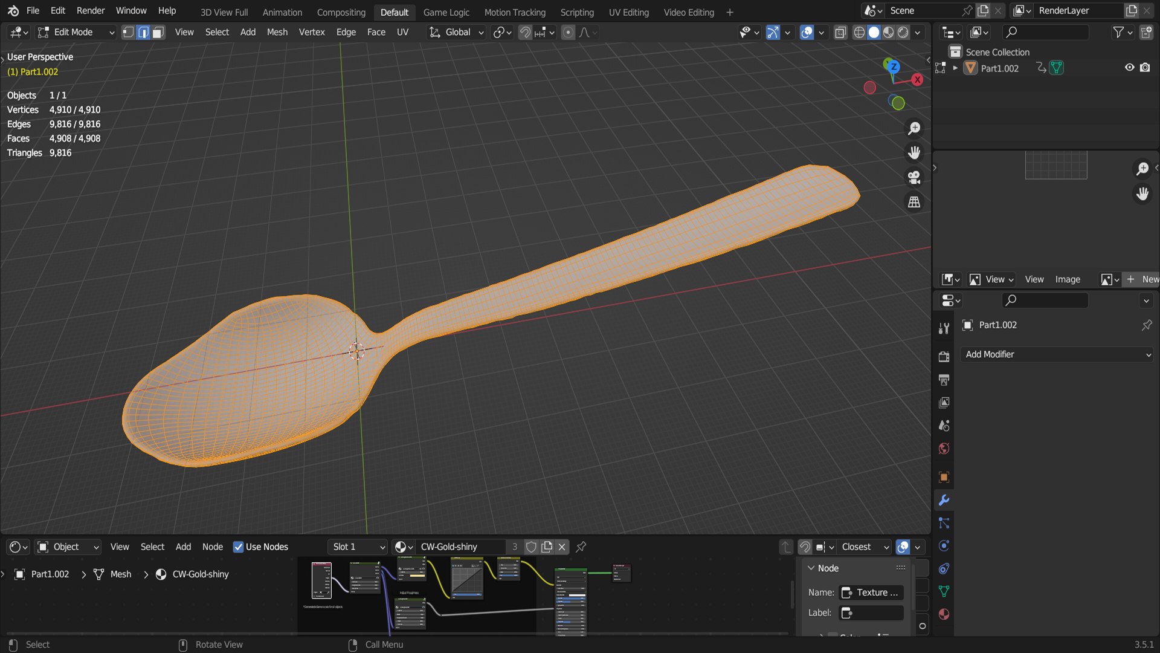Open the Output properties tab icon
This screenshot has height=653, width=1160.
tap(944, 380)
